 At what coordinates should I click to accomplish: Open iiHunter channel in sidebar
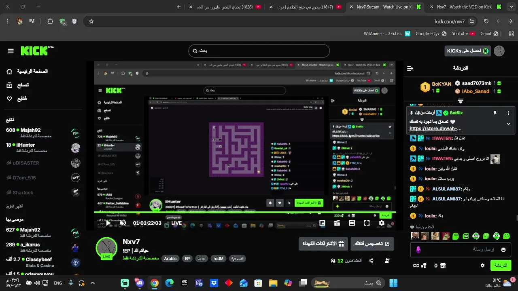pos(43,148)
